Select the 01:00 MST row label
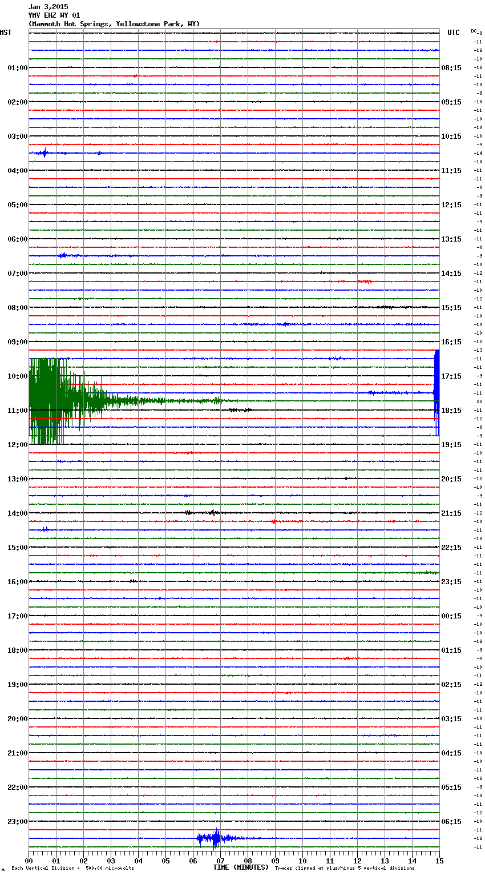The height and width of the screenshot is (876, 485). coord(18,68)
